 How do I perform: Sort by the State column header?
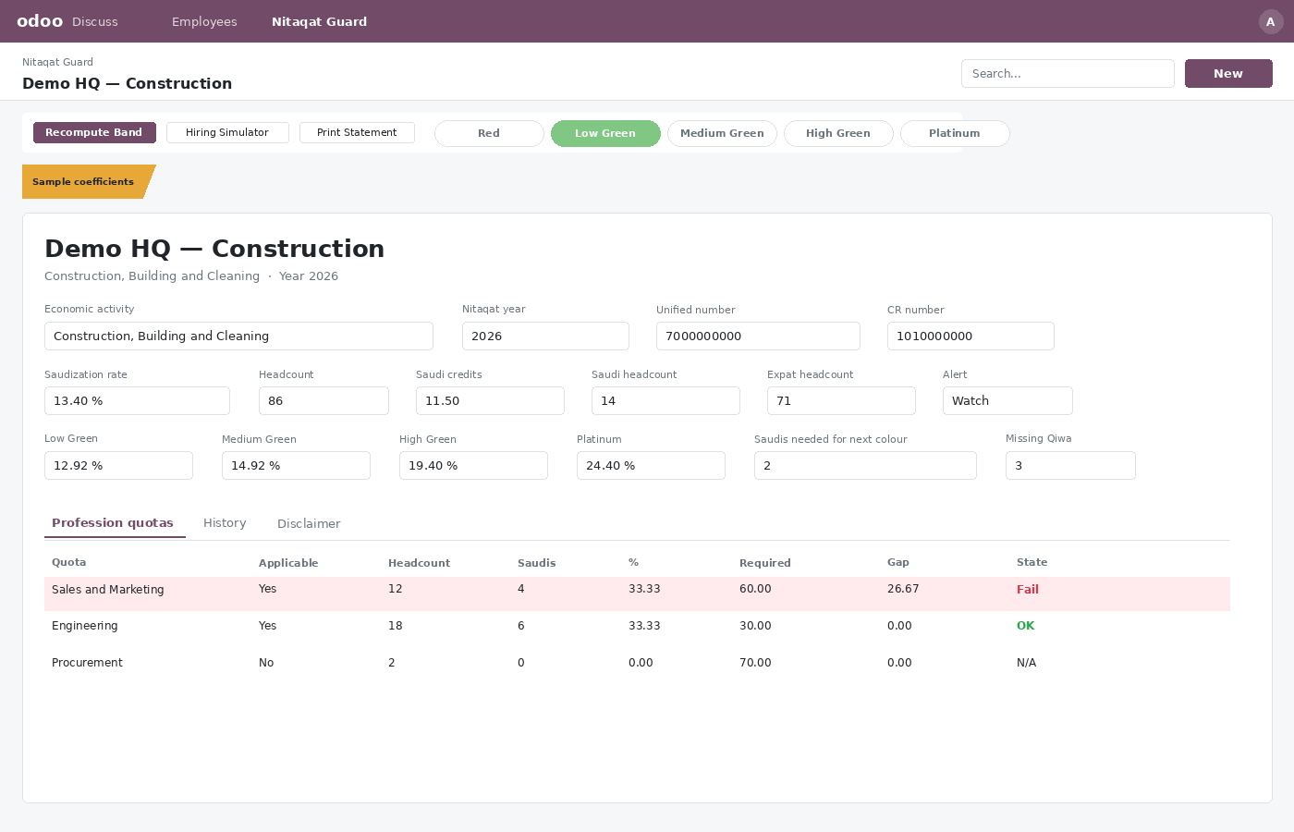click(x=1032, y=562)
